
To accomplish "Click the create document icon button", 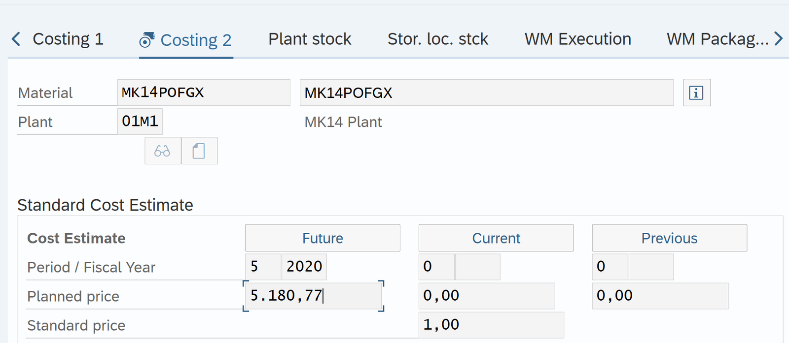I will coord(199,151).
